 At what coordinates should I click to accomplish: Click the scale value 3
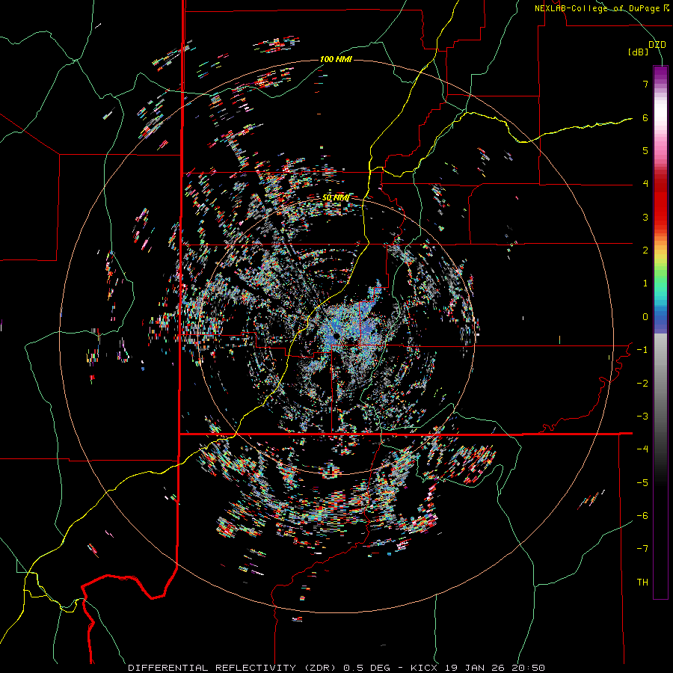[x=645, y=217]
